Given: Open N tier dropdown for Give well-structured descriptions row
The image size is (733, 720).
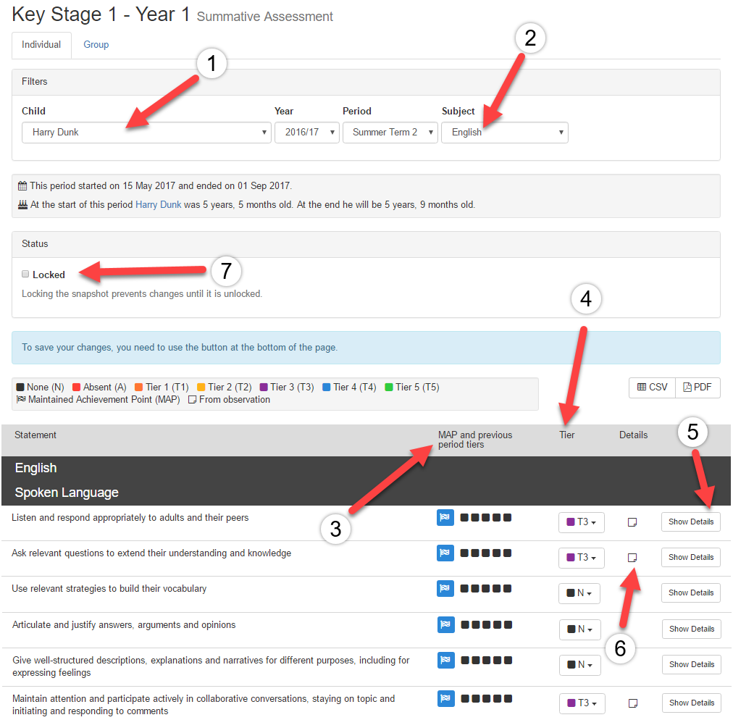Looking at the screenshot, I should (x=580, y=665).
